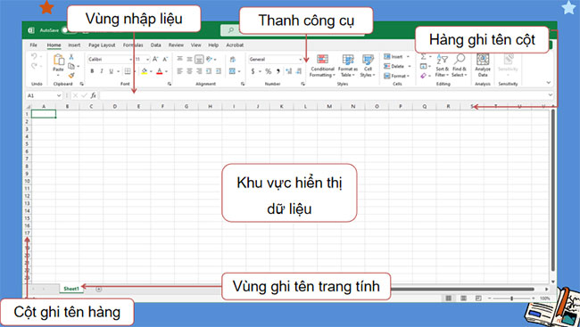Viewport: 580px width, 327px height.
Task: Toggle Bold formatting
Action: coord(92,71)
